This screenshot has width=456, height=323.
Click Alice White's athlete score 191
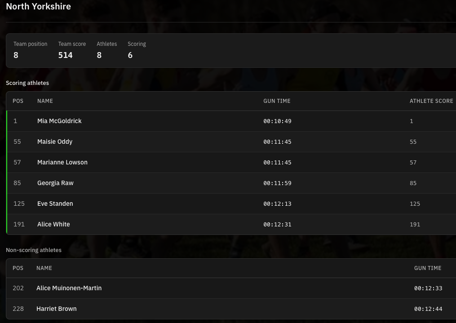click(415, 225)
